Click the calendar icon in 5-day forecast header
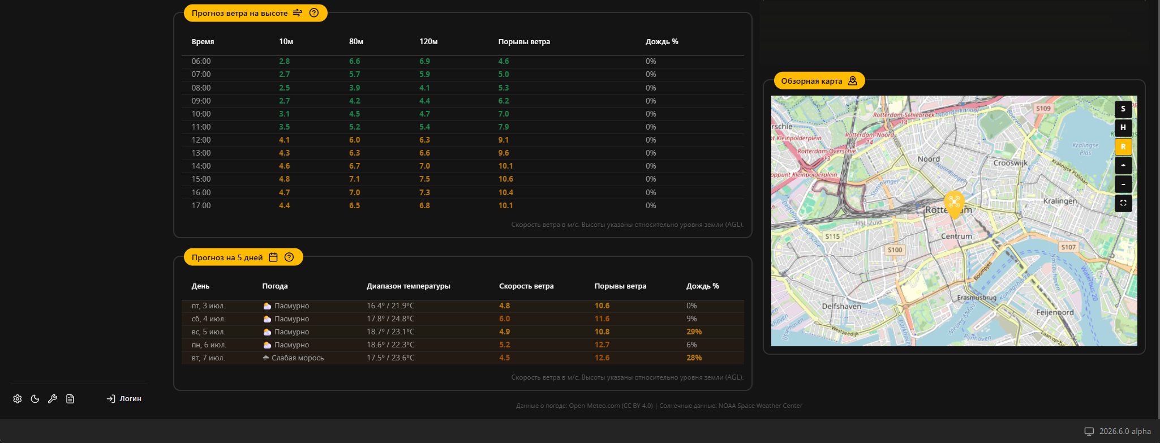The width and height of the screenshot is (1160, 443). click(273, 257)
